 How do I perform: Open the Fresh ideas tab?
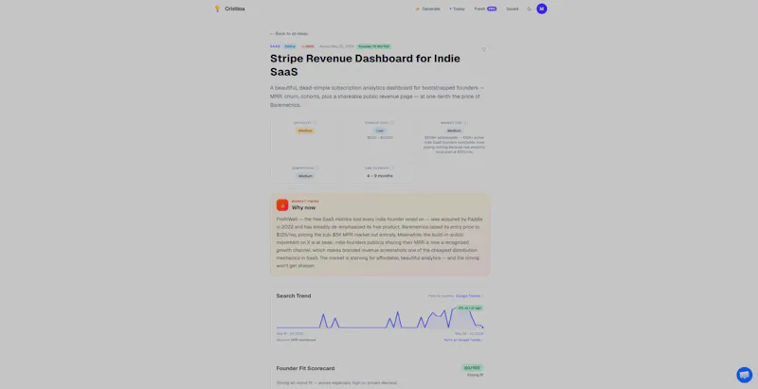point(485,9)
